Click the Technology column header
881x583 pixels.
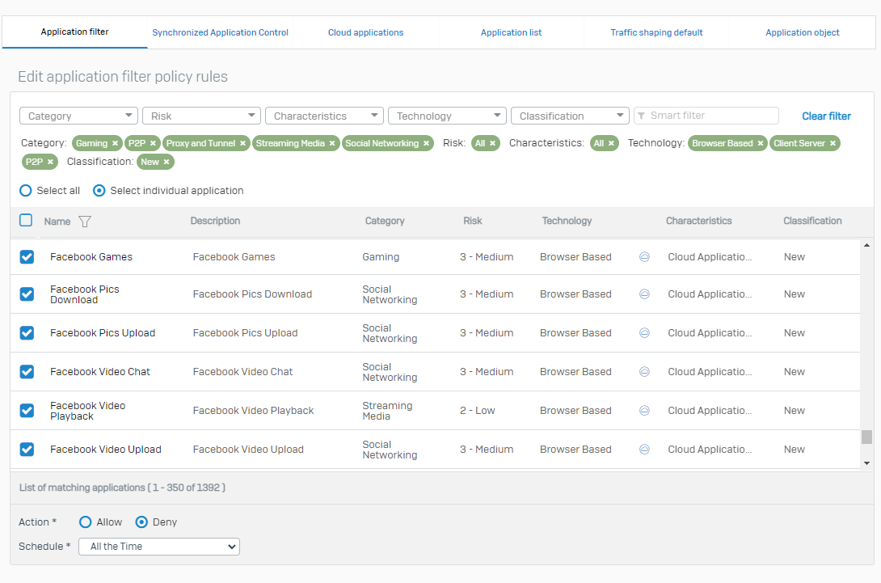567,221
